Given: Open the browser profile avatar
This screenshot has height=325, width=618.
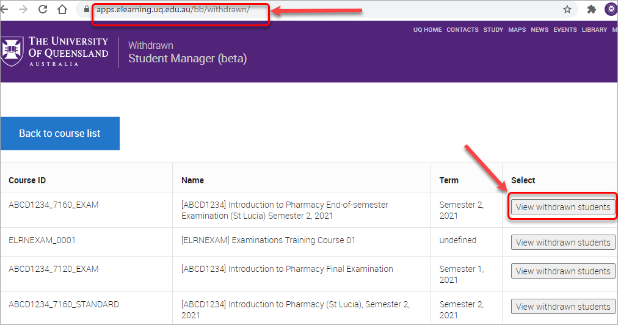Looking at the screenshot, I should point(611,9).
